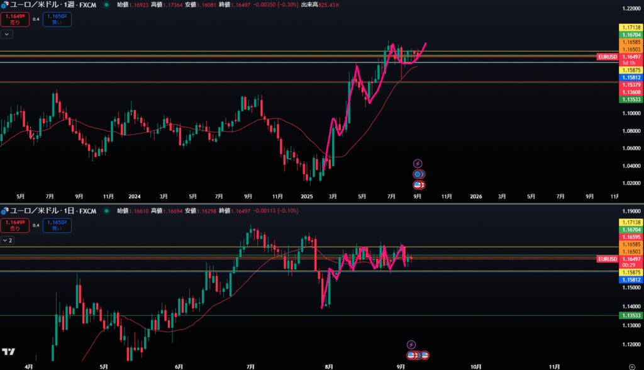Viewport: 644px width, 370px height.
Task: Open symbol title ユーロ／米ドル · 1日 · FXCM
Action: [53, 211]
